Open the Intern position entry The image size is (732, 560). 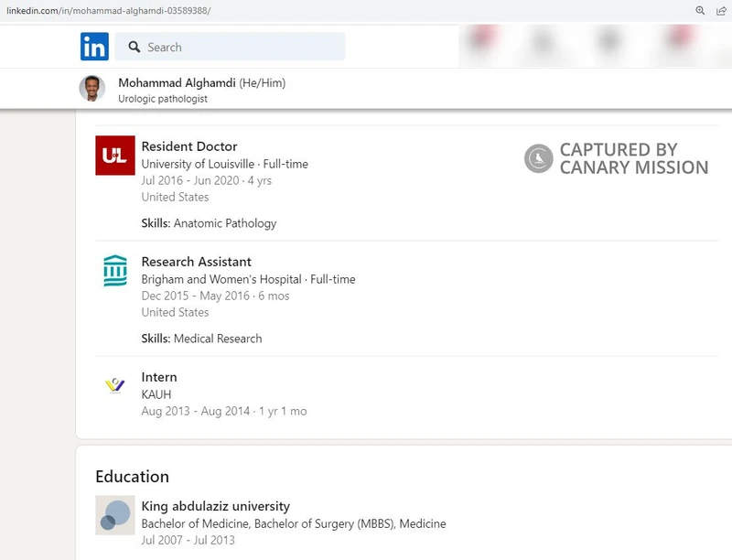pos(159,377)
